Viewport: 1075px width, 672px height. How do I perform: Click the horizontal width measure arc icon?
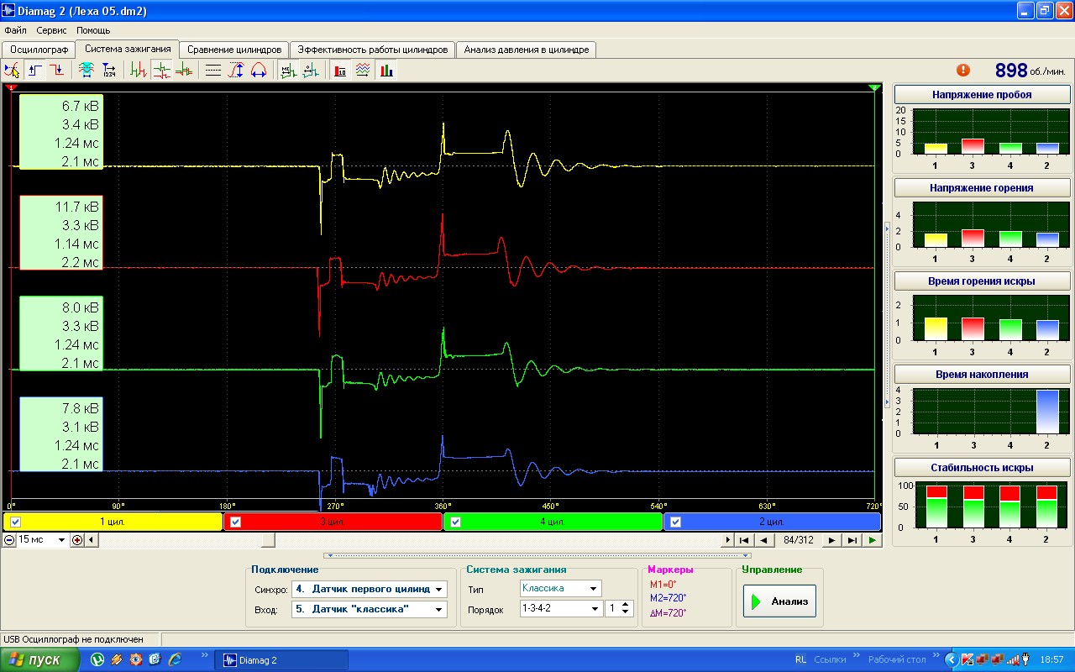point(258,71)
